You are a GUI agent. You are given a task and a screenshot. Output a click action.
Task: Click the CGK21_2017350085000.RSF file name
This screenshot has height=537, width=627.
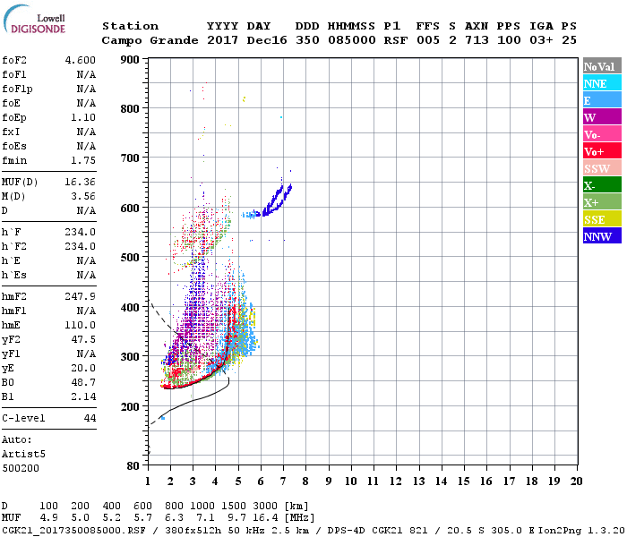pyautogui.click(x=73, y=531)
